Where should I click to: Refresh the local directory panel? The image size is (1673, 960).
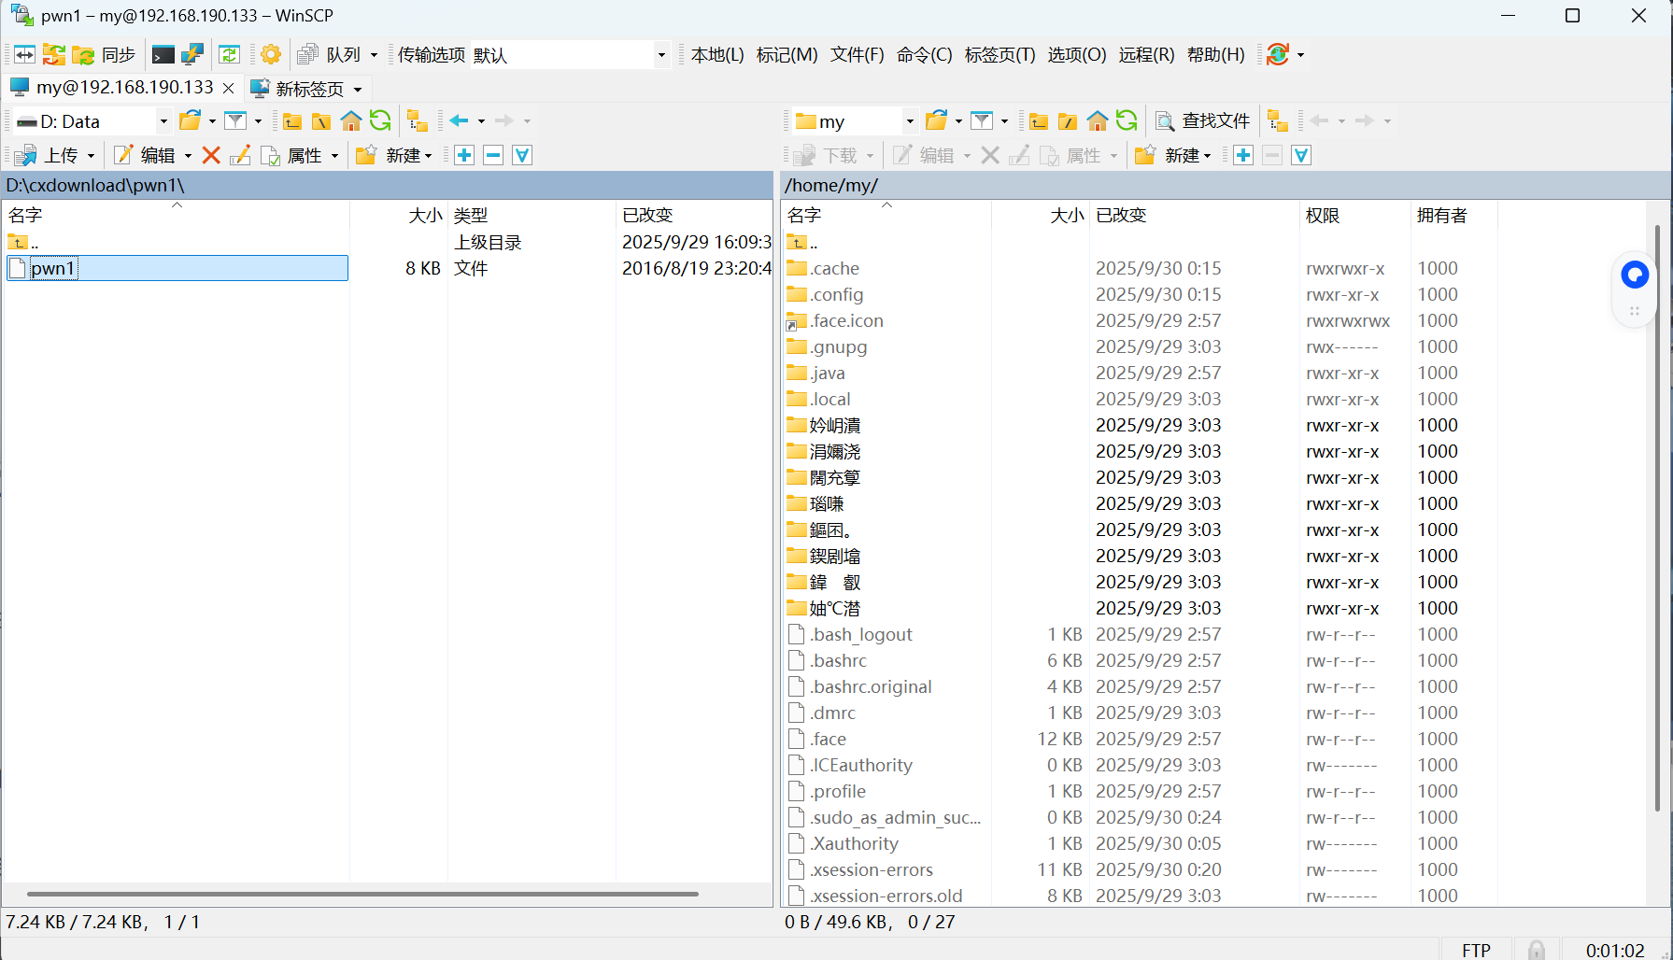380,120
